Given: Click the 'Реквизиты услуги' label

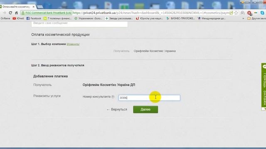Looking at the screenshot, I should pos(47,96).
